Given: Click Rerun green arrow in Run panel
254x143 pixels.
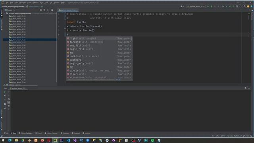Looking at the screenshot, I should pyautogui.click(x=5, y=92).
